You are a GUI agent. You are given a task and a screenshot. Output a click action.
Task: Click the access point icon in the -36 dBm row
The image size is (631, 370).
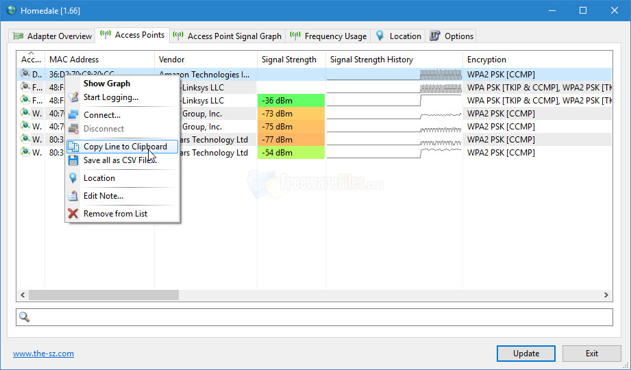point(25,100)
